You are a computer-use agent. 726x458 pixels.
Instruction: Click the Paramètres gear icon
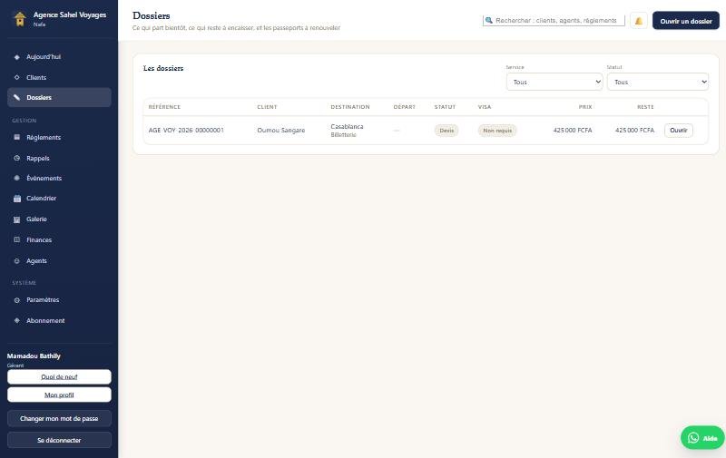coord(17,300)
